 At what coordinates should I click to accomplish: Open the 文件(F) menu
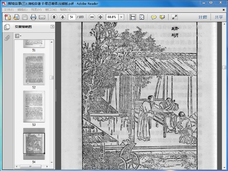(9, 9)
